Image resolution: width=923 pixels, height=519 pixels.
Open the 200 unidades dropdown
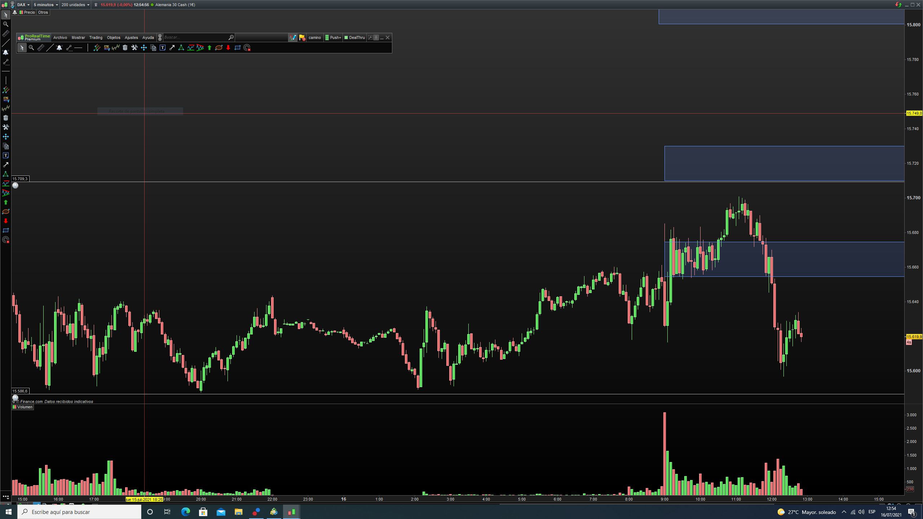[75, 5]
